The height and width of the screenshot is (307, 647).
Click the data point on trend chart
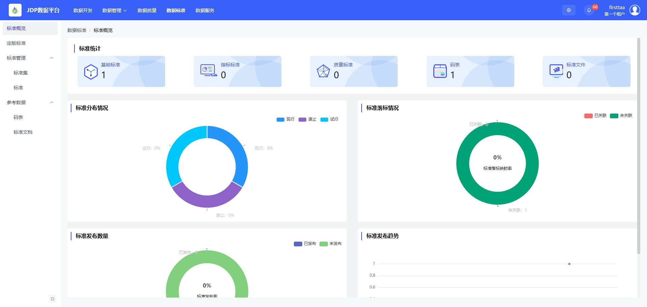(569, 264)
